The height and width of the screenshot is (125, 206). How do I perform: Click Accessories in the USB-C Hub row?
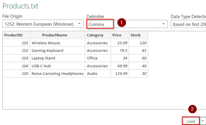pos(98,66)
